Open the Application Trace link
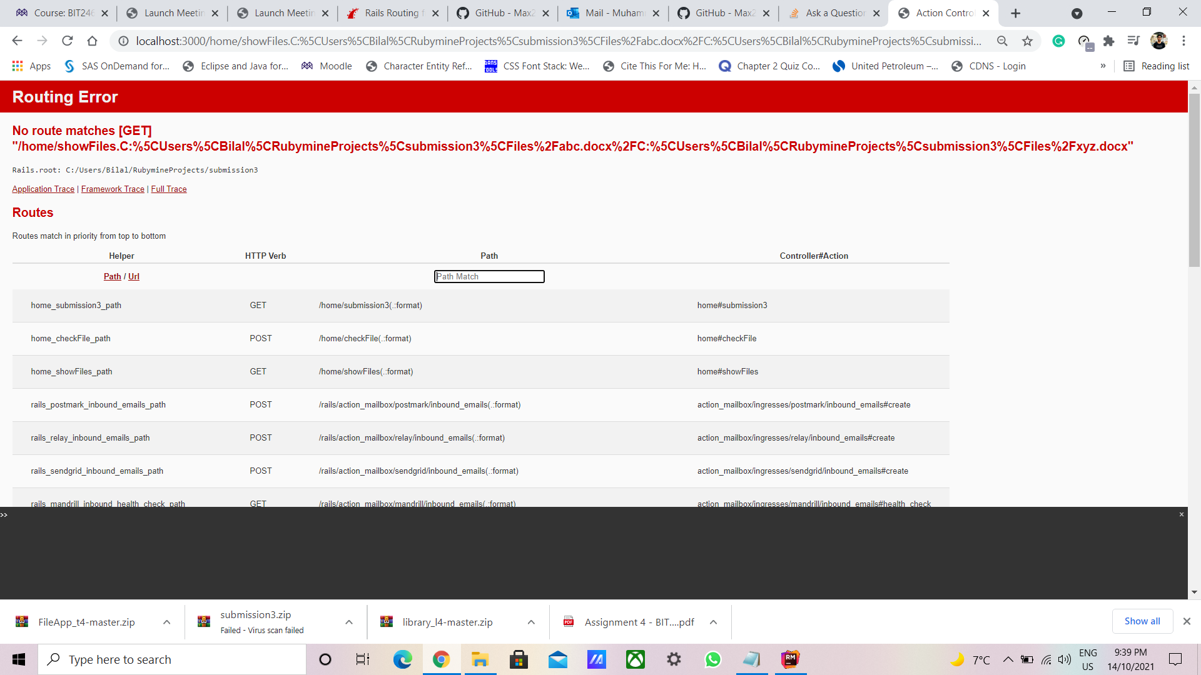1201x675 pixels. (43, 189)
